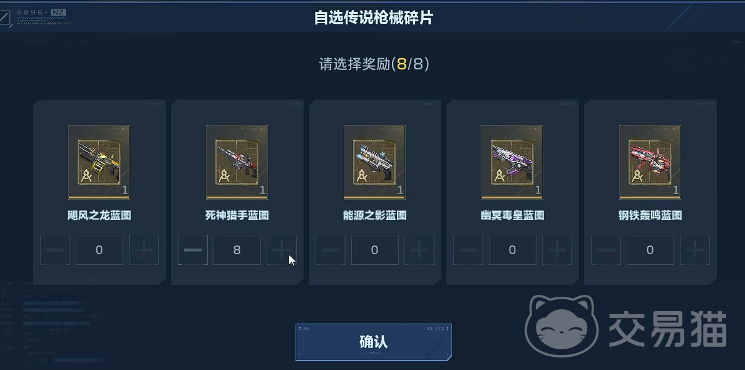Decrease 死神猎手蓝图 quantity with minus button

click(192, 250)
